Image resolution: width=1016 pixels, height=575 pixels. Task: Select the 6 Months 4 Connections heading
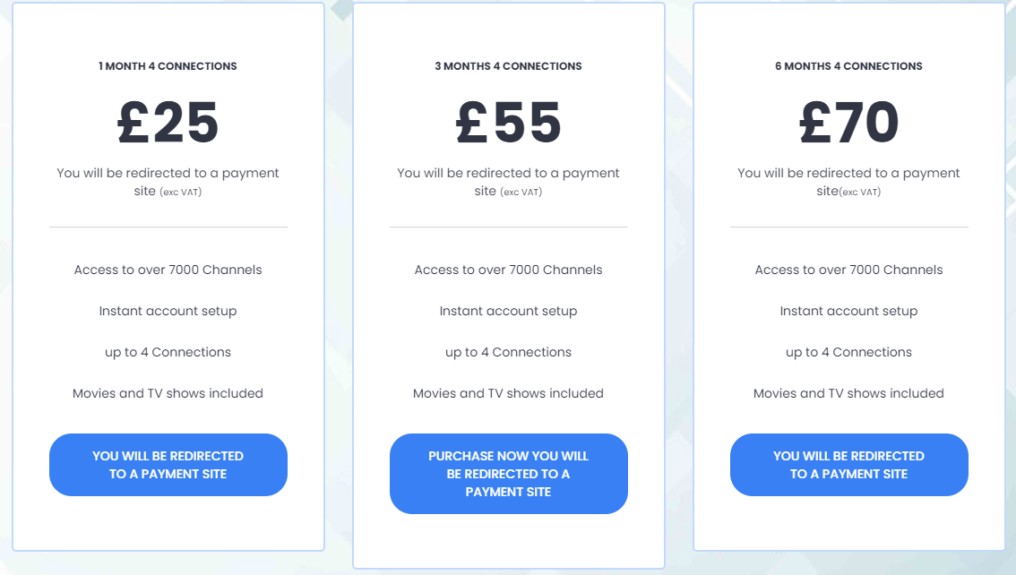pos(848,66)
